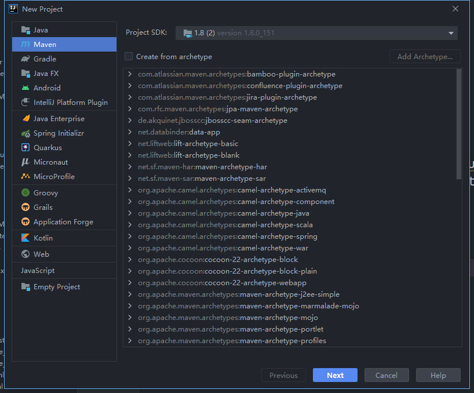Click the archetype list vertical scrollbar
Viewport: 474px width, 393px height.
point(459,124)
